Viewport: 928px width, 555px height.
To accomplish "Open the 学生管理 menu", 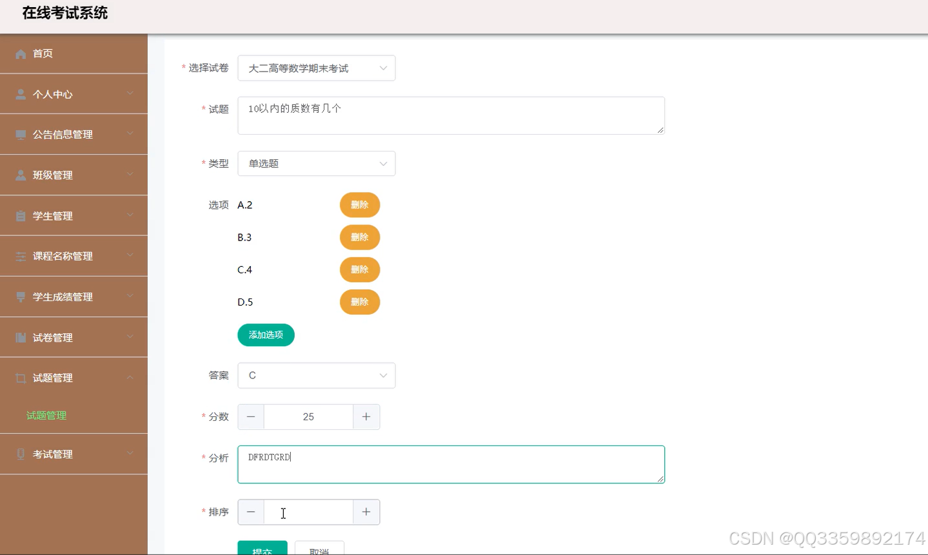I will click(74, 216).
